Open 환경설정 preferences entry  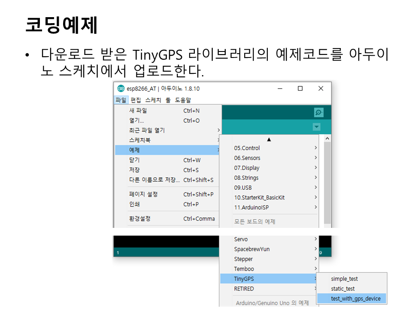(x=167, y=218)
